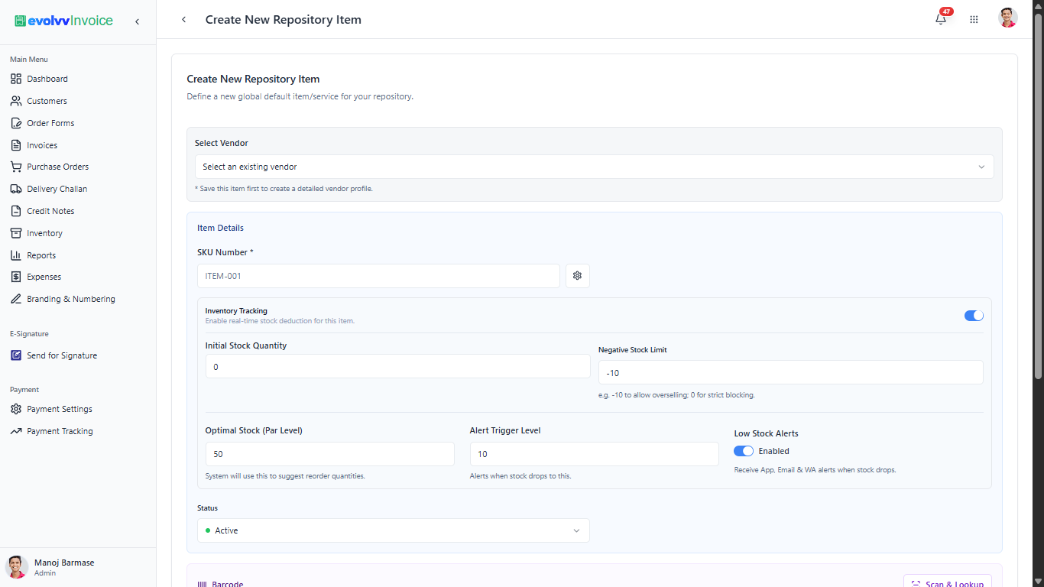1044x587 pixels.
Task: Click the Alert Trigger Level field
Action: click(594, 454)
